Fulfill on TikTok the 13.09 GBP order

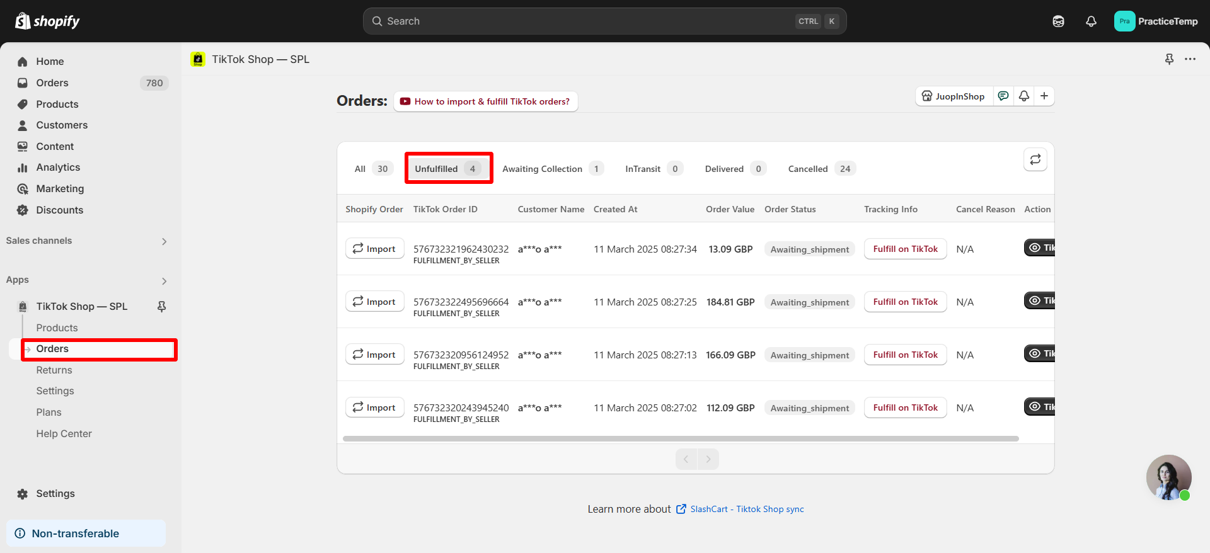905,249
